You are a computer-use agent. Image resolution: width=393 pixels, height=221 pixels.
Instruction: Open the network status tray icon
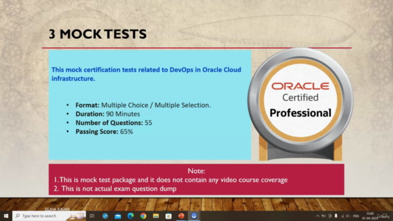coord(342,215)
